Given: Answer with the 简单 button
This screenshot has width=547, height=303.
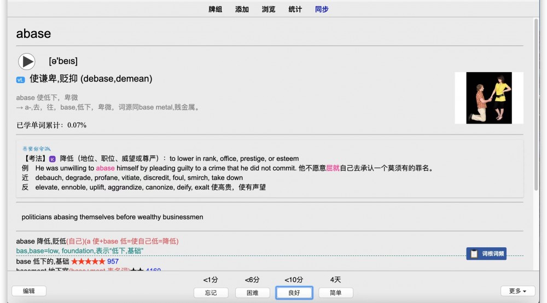Looking at the screenshot, I should click(x=336, y=293).
